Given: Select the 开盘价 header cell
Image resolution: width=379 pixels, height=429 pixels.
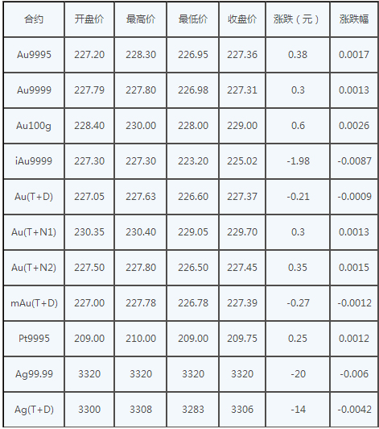Looking at the screenshot, I should point(89,19).
